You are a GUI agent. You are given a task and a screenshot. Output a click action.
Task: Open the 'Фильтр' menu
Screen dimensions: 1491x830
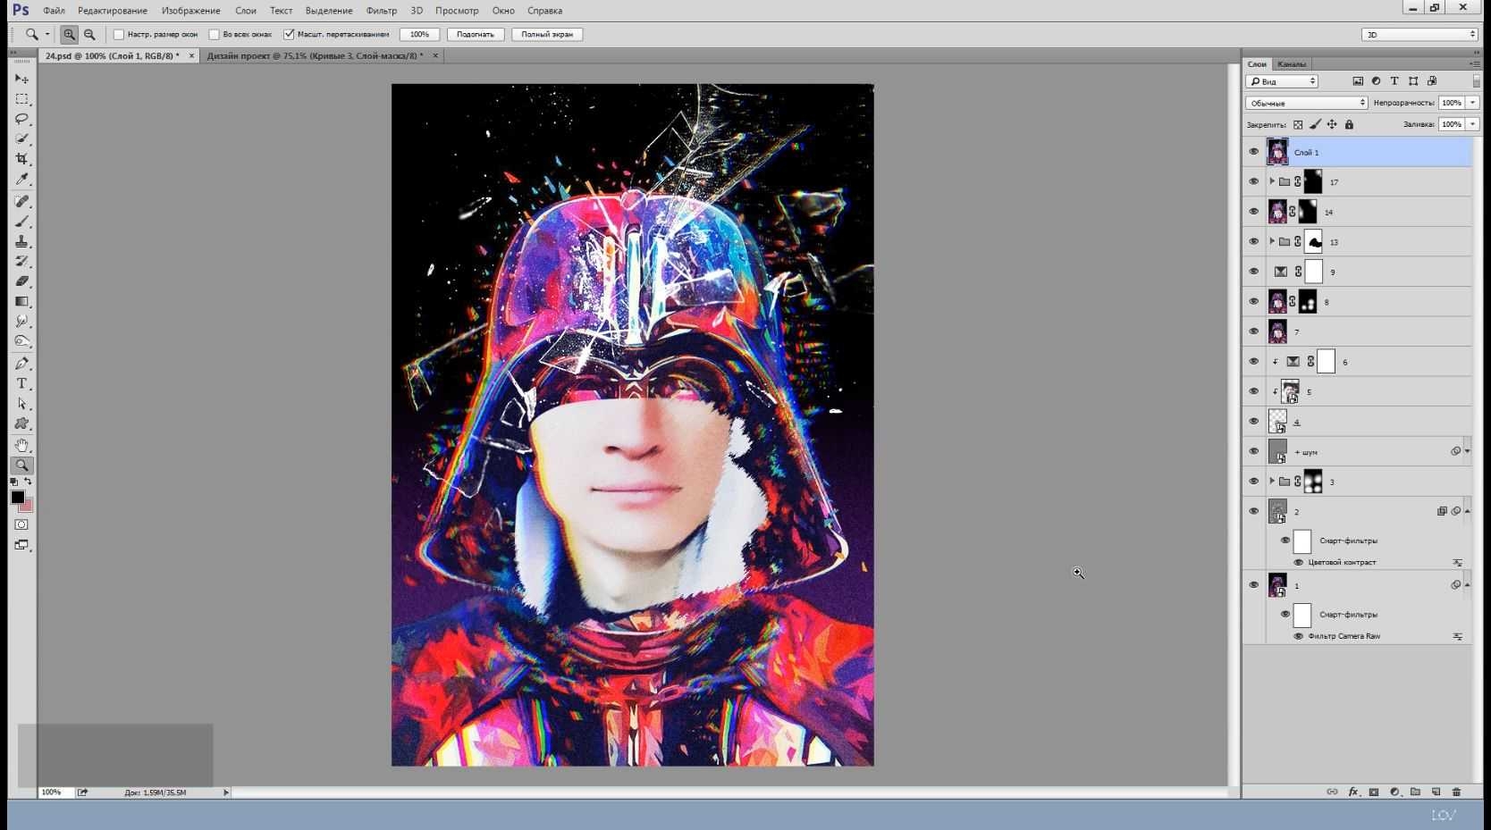(x=382, y=11)
